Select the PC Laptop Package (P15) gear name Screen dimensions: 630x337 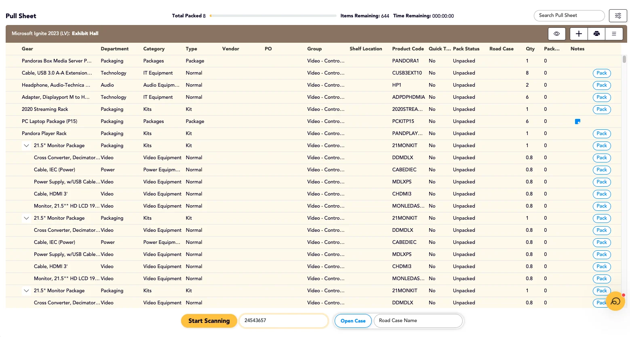click(x=49, y=121)
